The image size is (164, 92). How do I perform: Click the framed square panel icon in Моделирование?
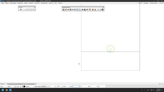click(70, 10)
